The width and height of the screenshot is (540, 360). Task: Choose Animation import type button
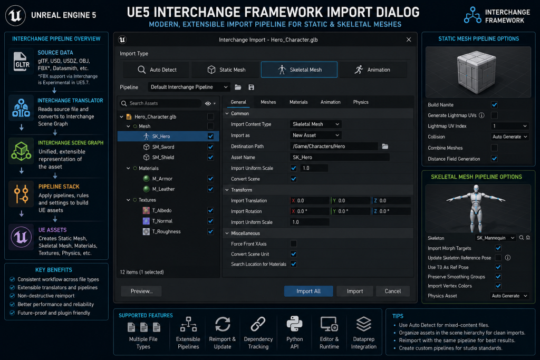(373, 70)
